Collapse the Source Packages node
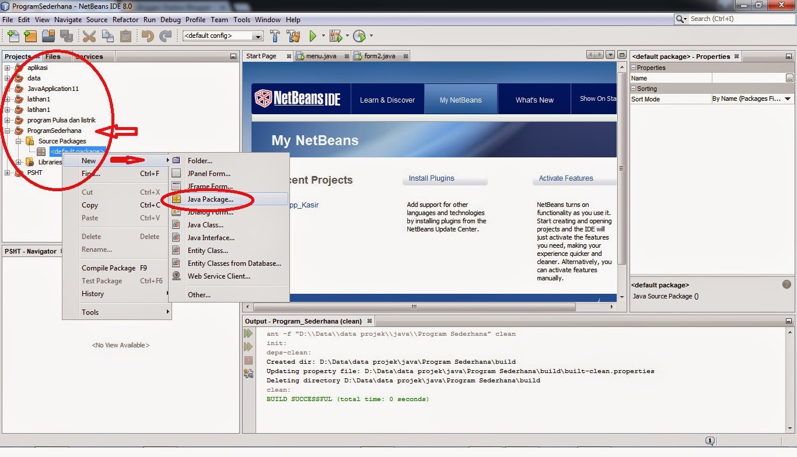The height and width of the screenshot is (457, 797). 19,141
